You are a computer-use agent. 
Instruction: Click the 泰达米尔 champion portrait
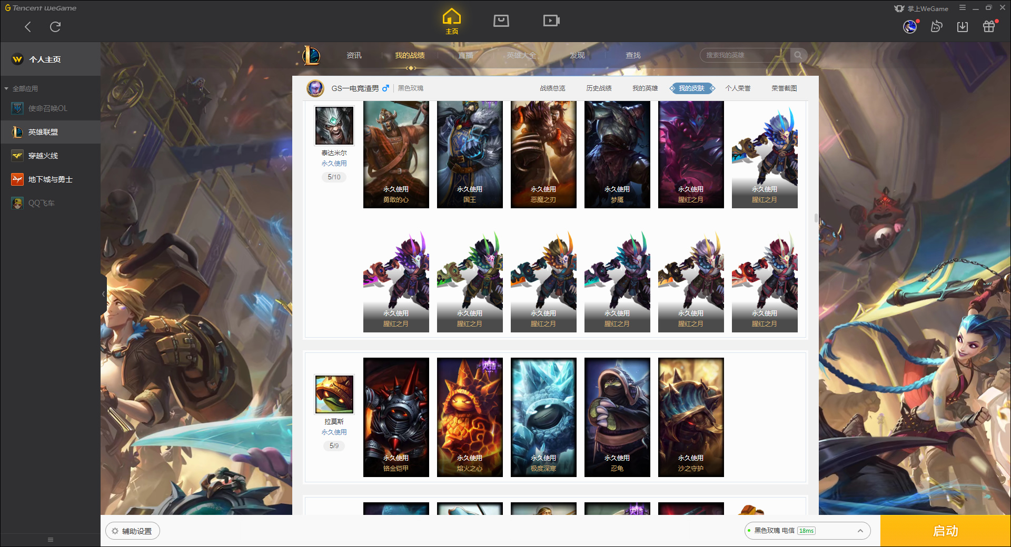coord(334,126)
